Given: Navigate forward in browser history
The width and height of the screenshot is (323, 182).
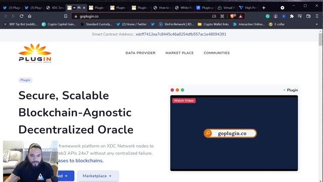Looking at the screenshot, I should point(14,16).
